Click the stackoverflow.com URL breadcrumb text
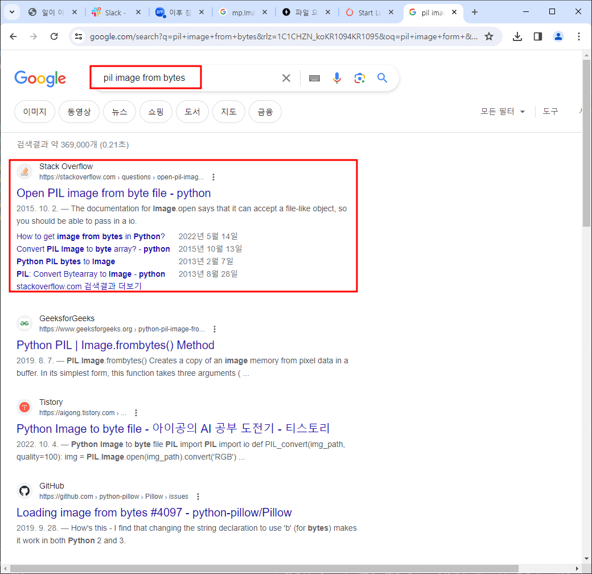 (121, 177)
